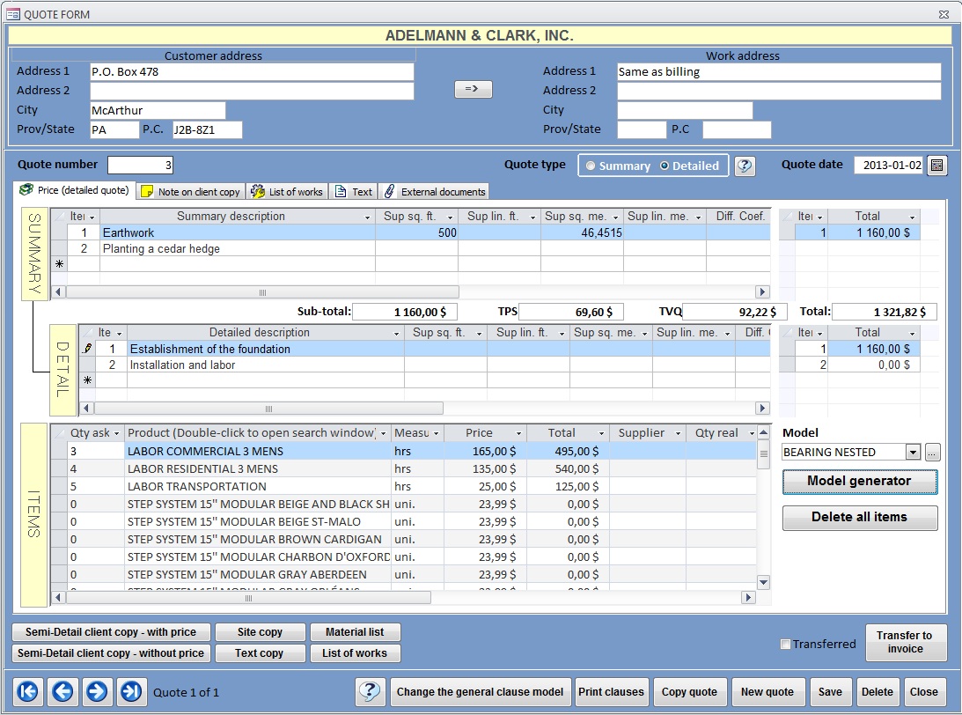Click the copy address arrow button
The height and width of the screenshot is (715, 962).
point(473,89)
